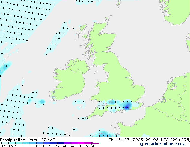The width and height of the screenshot is (190, 147).
Task: Click the 10–15 mm legend color box
Action: click(40, 143)
